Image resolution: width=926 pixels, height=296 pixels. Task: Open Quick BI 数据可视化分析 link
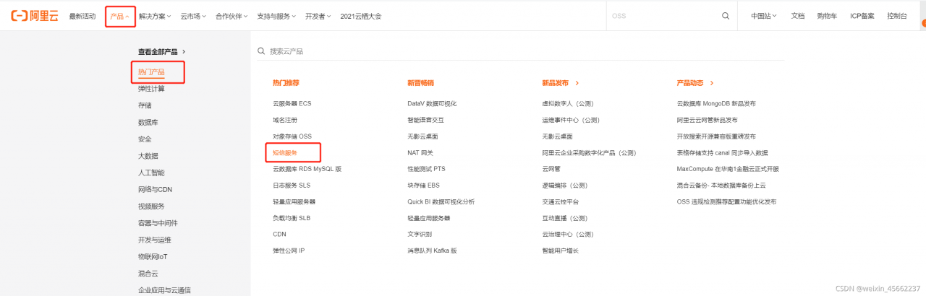441,201
